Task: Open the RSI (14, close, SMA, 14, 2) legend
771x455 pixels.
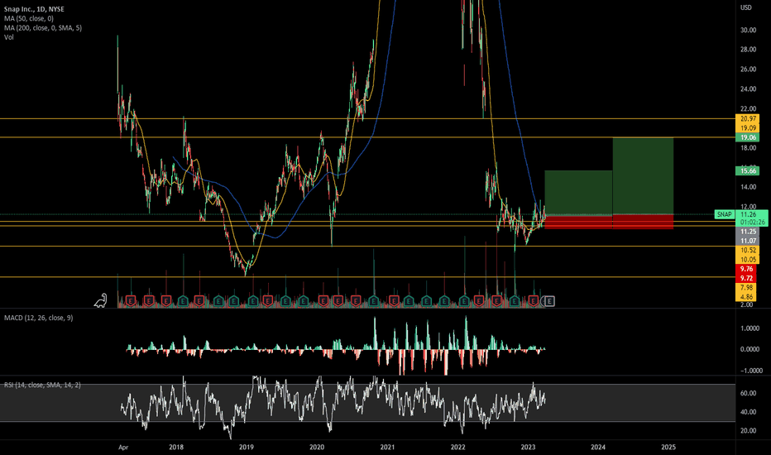Action: click(x=42, y=385)
